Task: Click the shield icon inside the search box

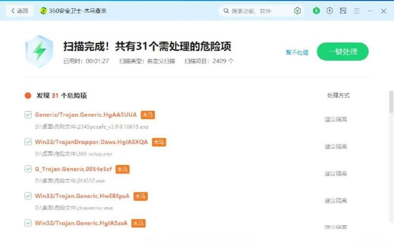Action: (x=298, y=11)
